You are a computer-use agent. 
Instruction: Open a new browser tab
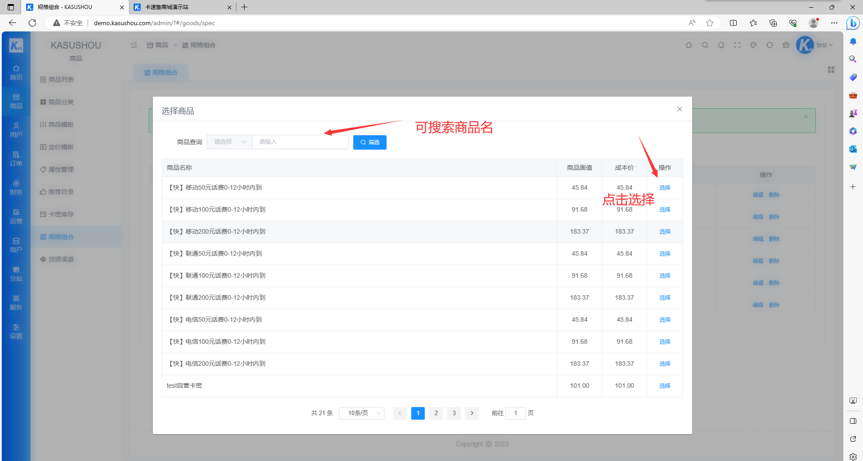point(244,7)
